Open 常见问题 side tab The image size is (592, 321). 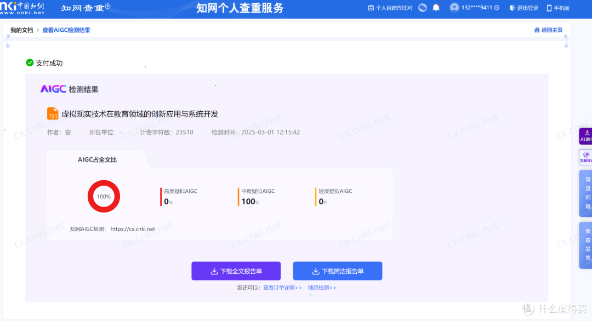coord(587,193)
